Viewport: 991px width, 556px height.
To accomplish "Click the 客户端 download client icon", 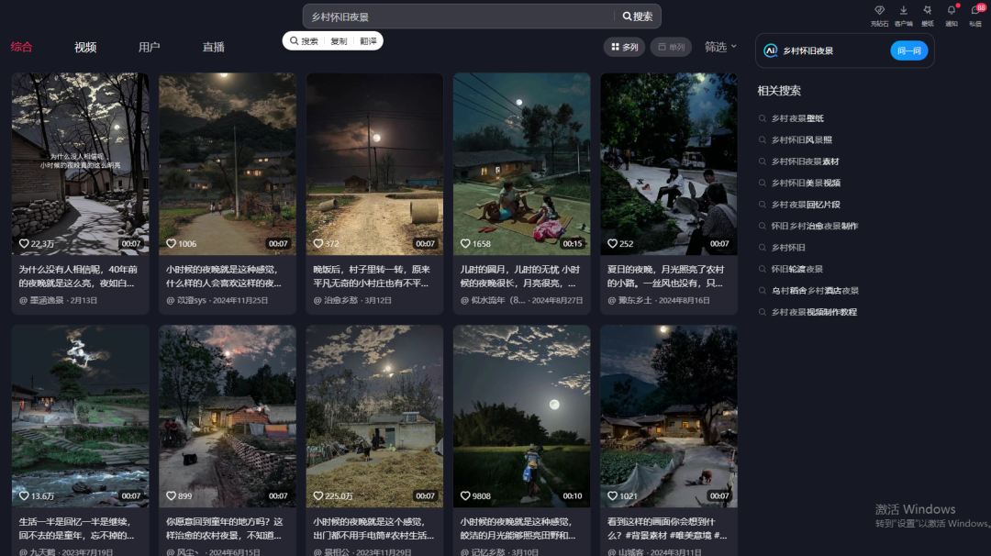I will [x=903, y=16].
